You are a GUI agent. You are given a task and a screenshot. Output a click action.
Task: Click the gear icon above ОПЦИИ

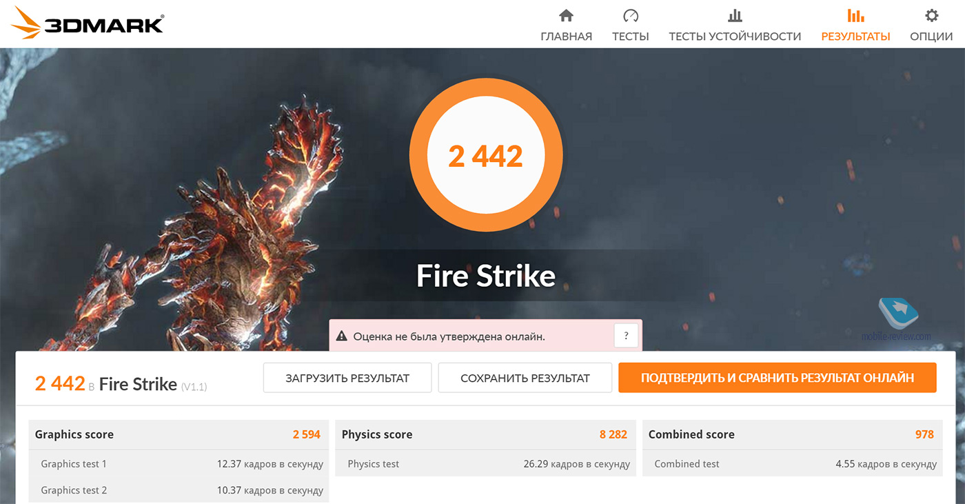point(931,15)
